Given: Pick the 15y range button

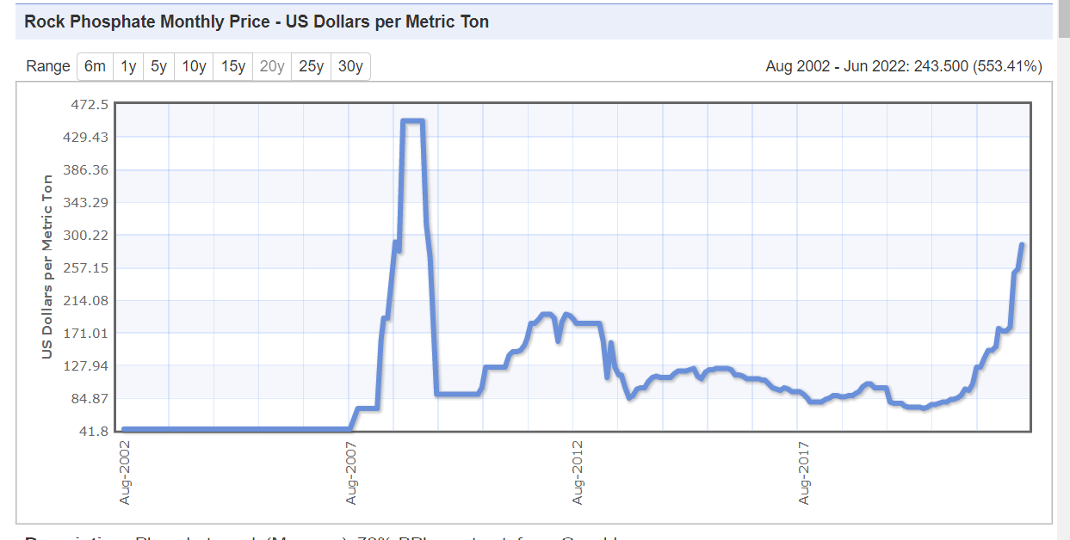Looking at the screenshot, I should 233,66.
